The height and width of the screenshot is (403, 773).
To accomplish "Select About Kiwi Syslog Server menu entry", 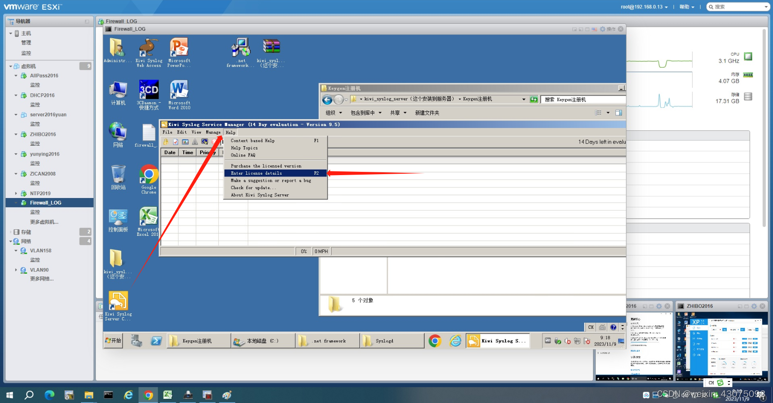I will click(276, 195).
